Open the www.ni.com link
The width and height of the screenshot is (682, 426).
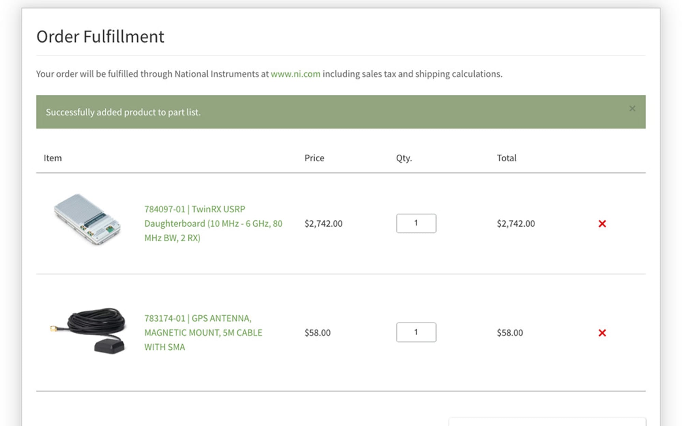point(295,74)
